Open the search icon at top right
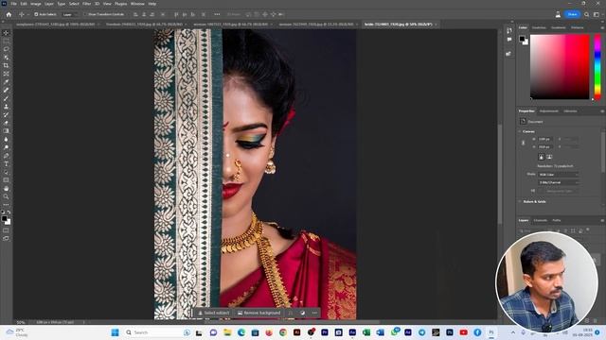The width and height of the screenshot is (606, 340). (x=587, y=14)
